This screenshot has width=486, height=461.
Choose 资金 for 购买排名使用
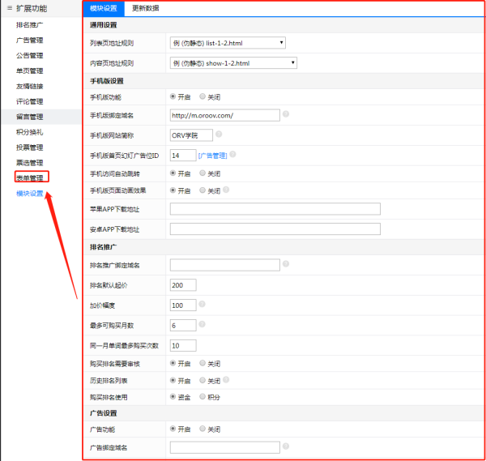[173, 396]
